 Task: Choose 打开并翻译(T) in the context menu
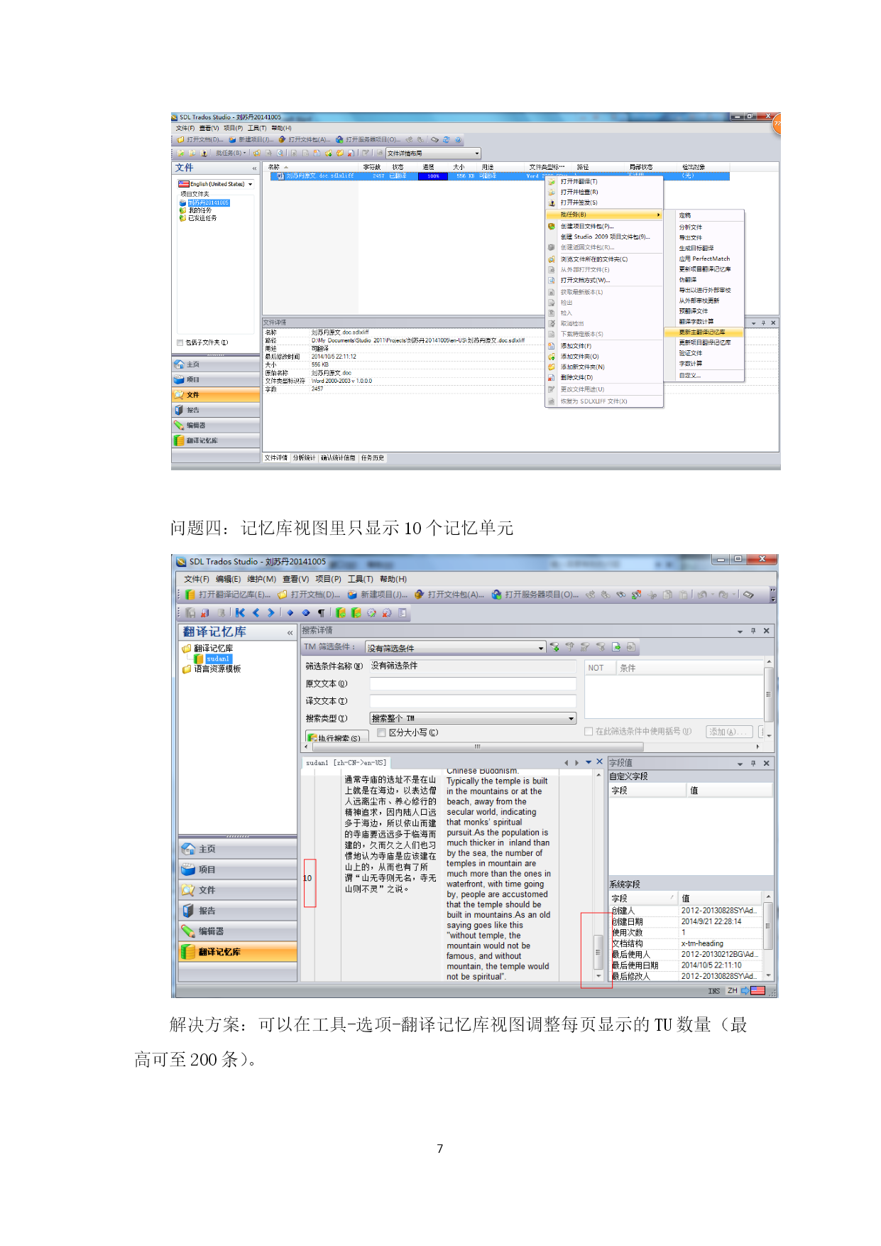coord(604,181)
